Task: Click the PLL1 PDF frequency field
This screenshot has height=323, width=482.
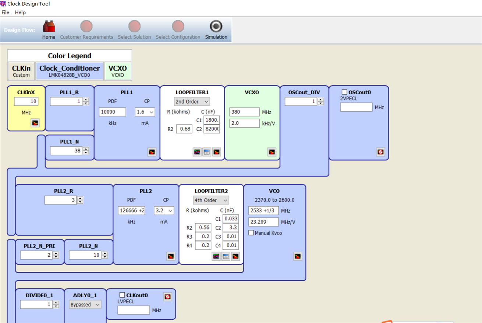Action: pyautogui.click(x=112, y=112)
